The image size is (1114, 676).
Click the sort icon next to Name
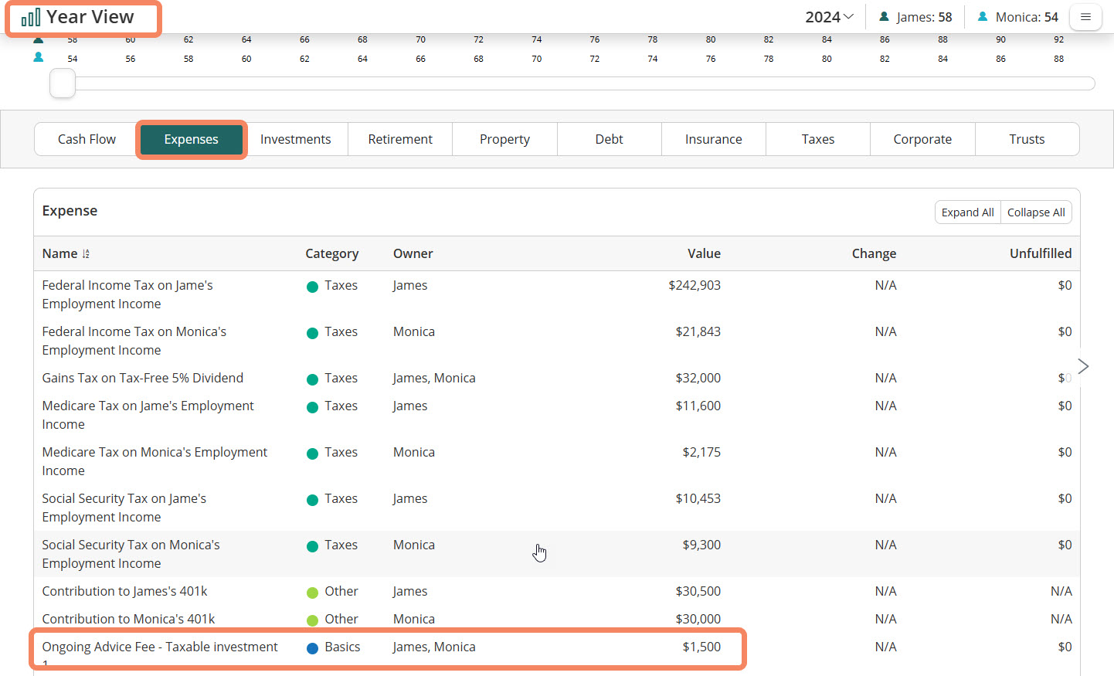86,254
